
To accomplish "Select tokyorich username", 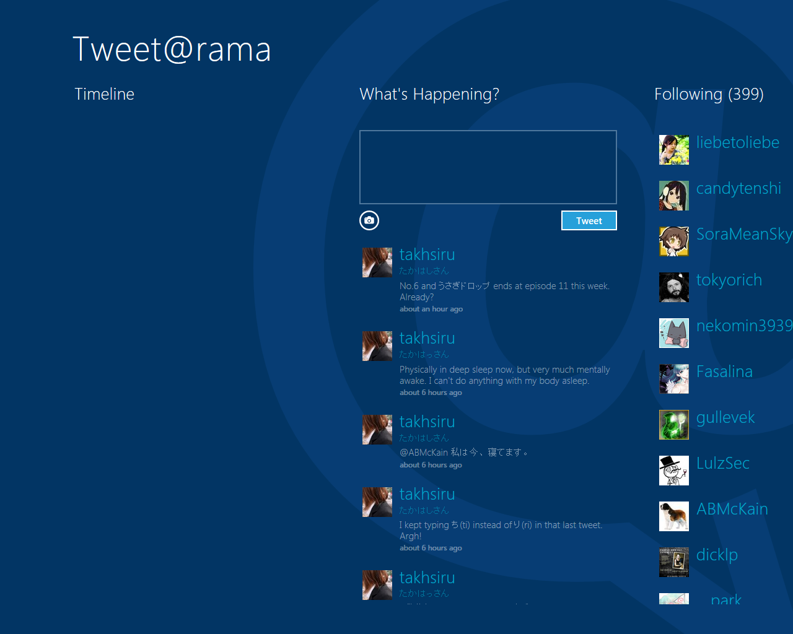I will coord(729,280).
